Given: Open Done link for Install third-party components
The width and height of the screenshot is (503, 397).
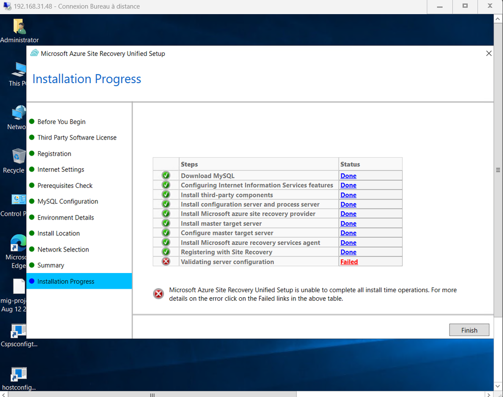Looking at the screenshot, I should (348, 195).
